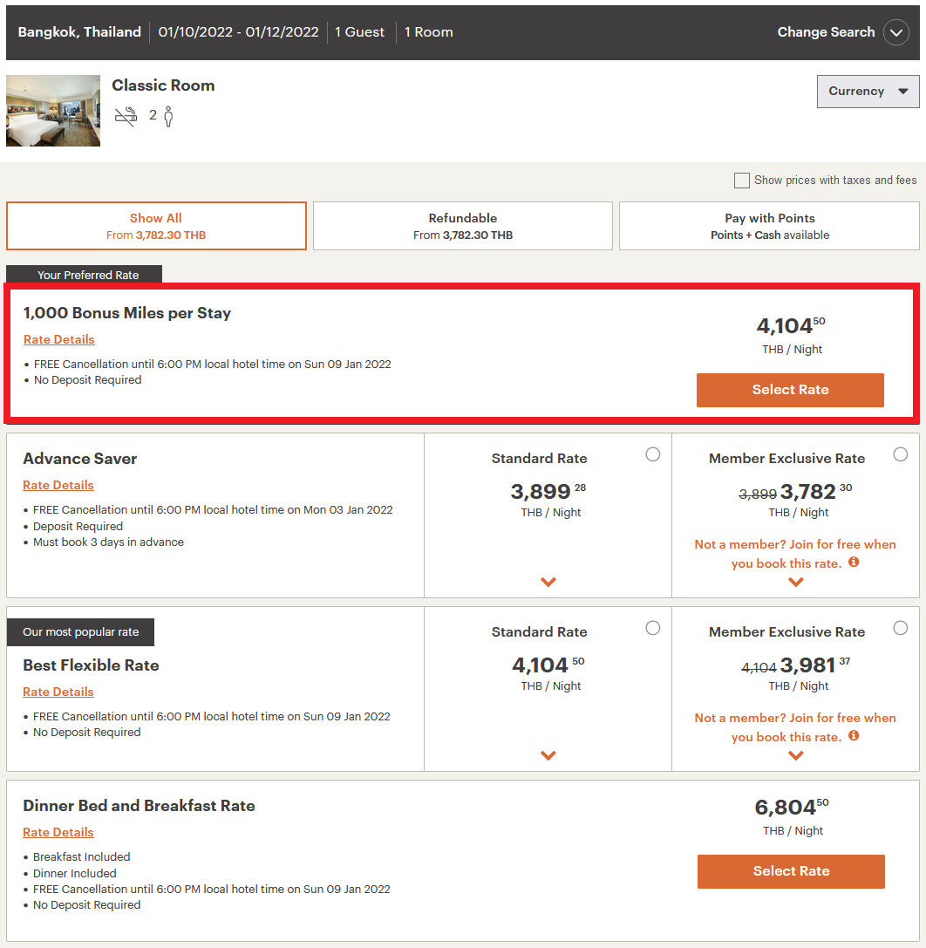926x948 pixels.
Task: Click info icon in Best Flexible member rate
Action: [854, 736]
